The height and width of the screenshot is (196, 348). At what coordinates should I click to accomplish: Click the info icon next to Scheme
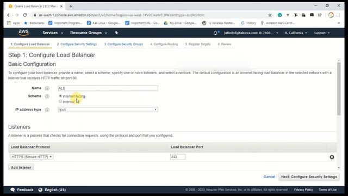47,96
